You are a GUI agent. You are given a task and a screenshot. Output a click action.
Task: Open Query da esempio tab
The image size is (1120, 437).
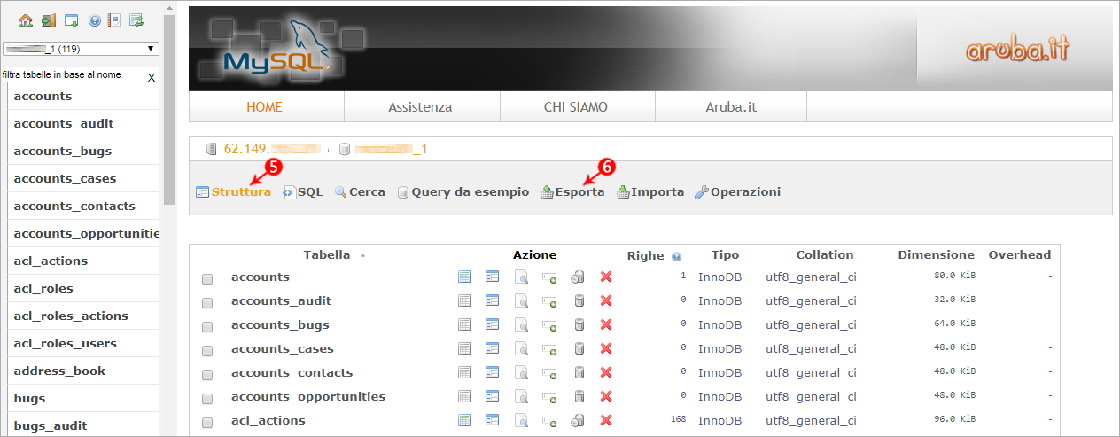tap(463, 191)
